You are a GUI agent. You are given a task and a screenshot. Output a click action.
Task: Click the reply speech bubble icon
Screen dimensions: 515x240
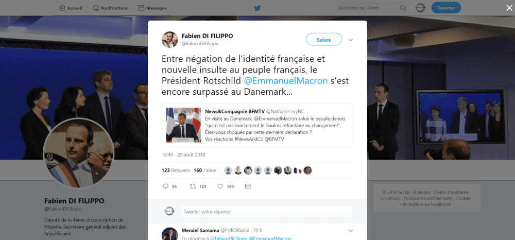pyautogui.click(x=165, y=186)
